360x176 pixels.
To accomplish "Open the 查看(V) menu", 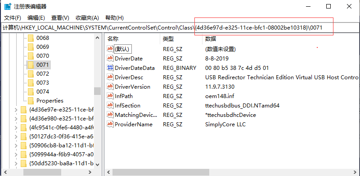I will (60, 17).
